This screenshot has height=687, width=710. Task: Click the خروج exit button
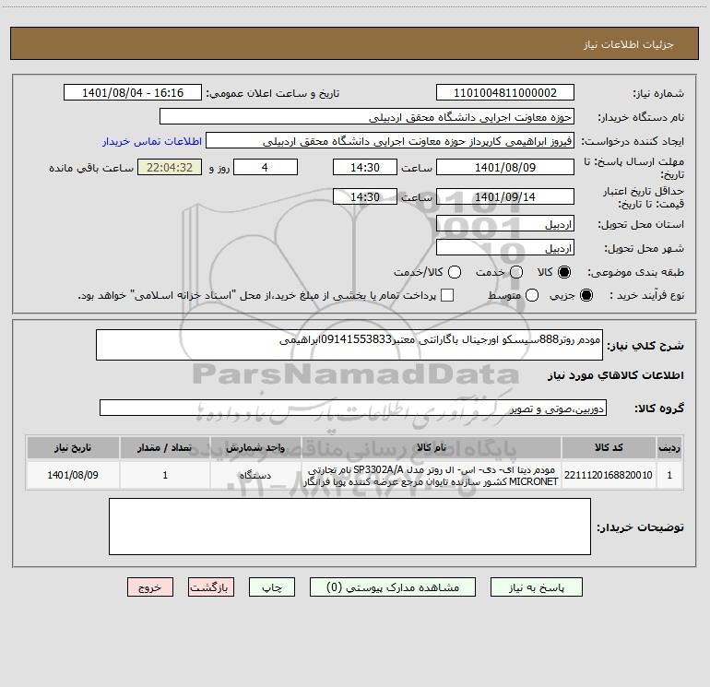150,587
